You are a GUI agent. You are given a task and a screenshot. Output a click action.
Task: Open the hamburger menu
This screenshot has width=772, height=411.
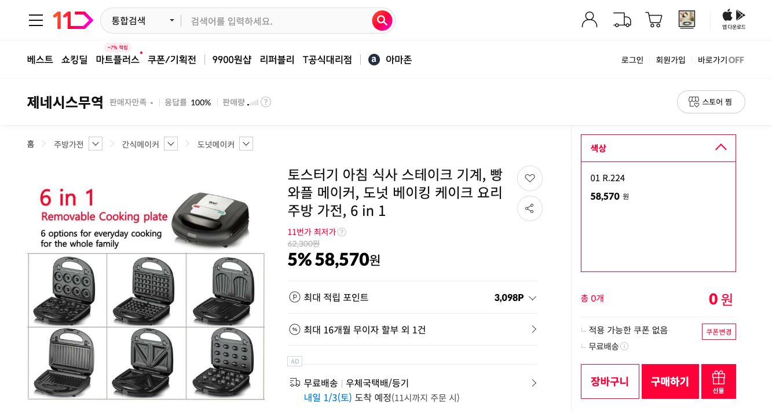36,20
